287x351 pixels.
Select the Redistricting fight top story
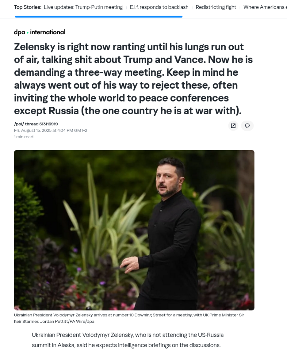[x=216, y=7]
